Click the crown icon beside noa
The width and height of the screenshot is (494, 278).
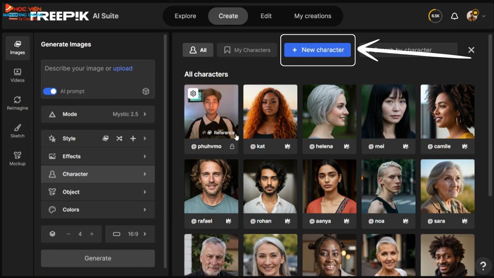point(405,221)
